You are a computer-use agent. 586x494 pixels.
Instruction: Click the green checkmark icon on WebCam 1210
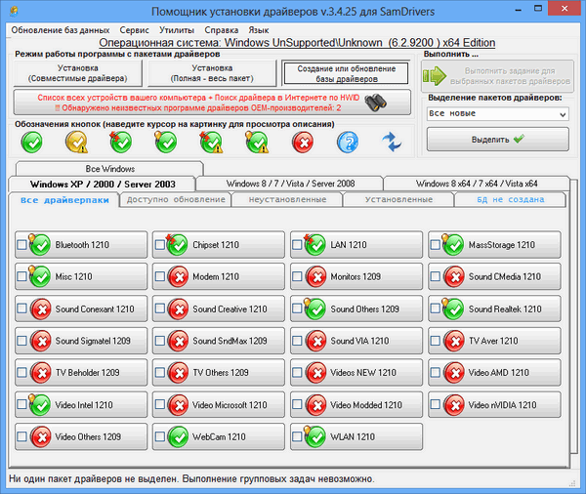(x=178, y=436)
